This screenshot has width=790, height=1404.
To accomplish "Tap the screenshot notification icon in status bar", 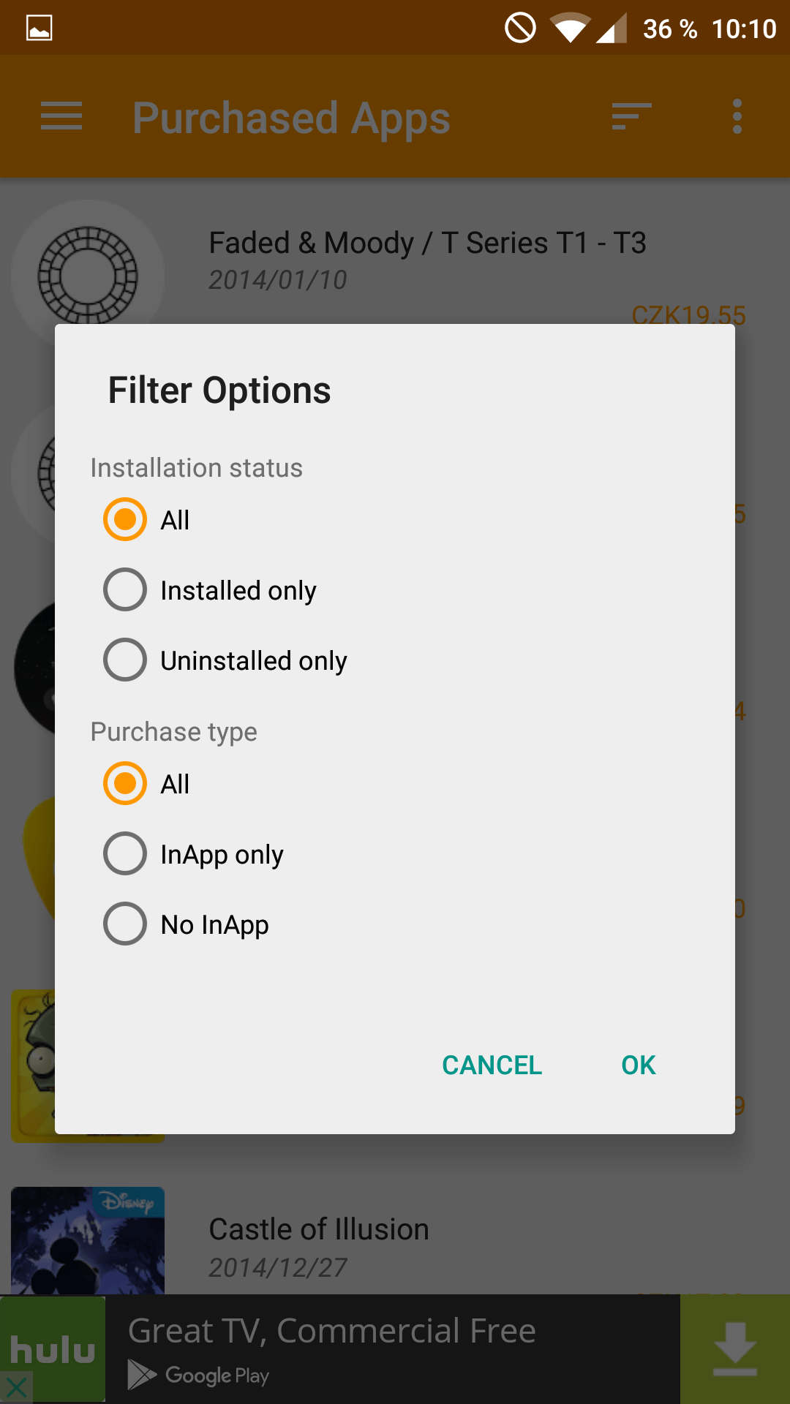I will [39, 29].
